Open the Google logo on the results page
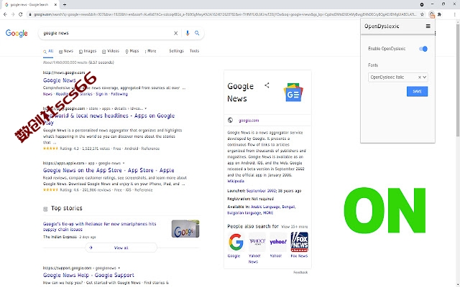460x287 pixels. pos(17,33)
